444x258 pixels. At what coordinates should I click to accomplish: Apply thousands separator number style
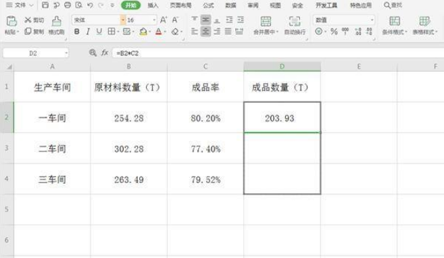click(345, 31)
